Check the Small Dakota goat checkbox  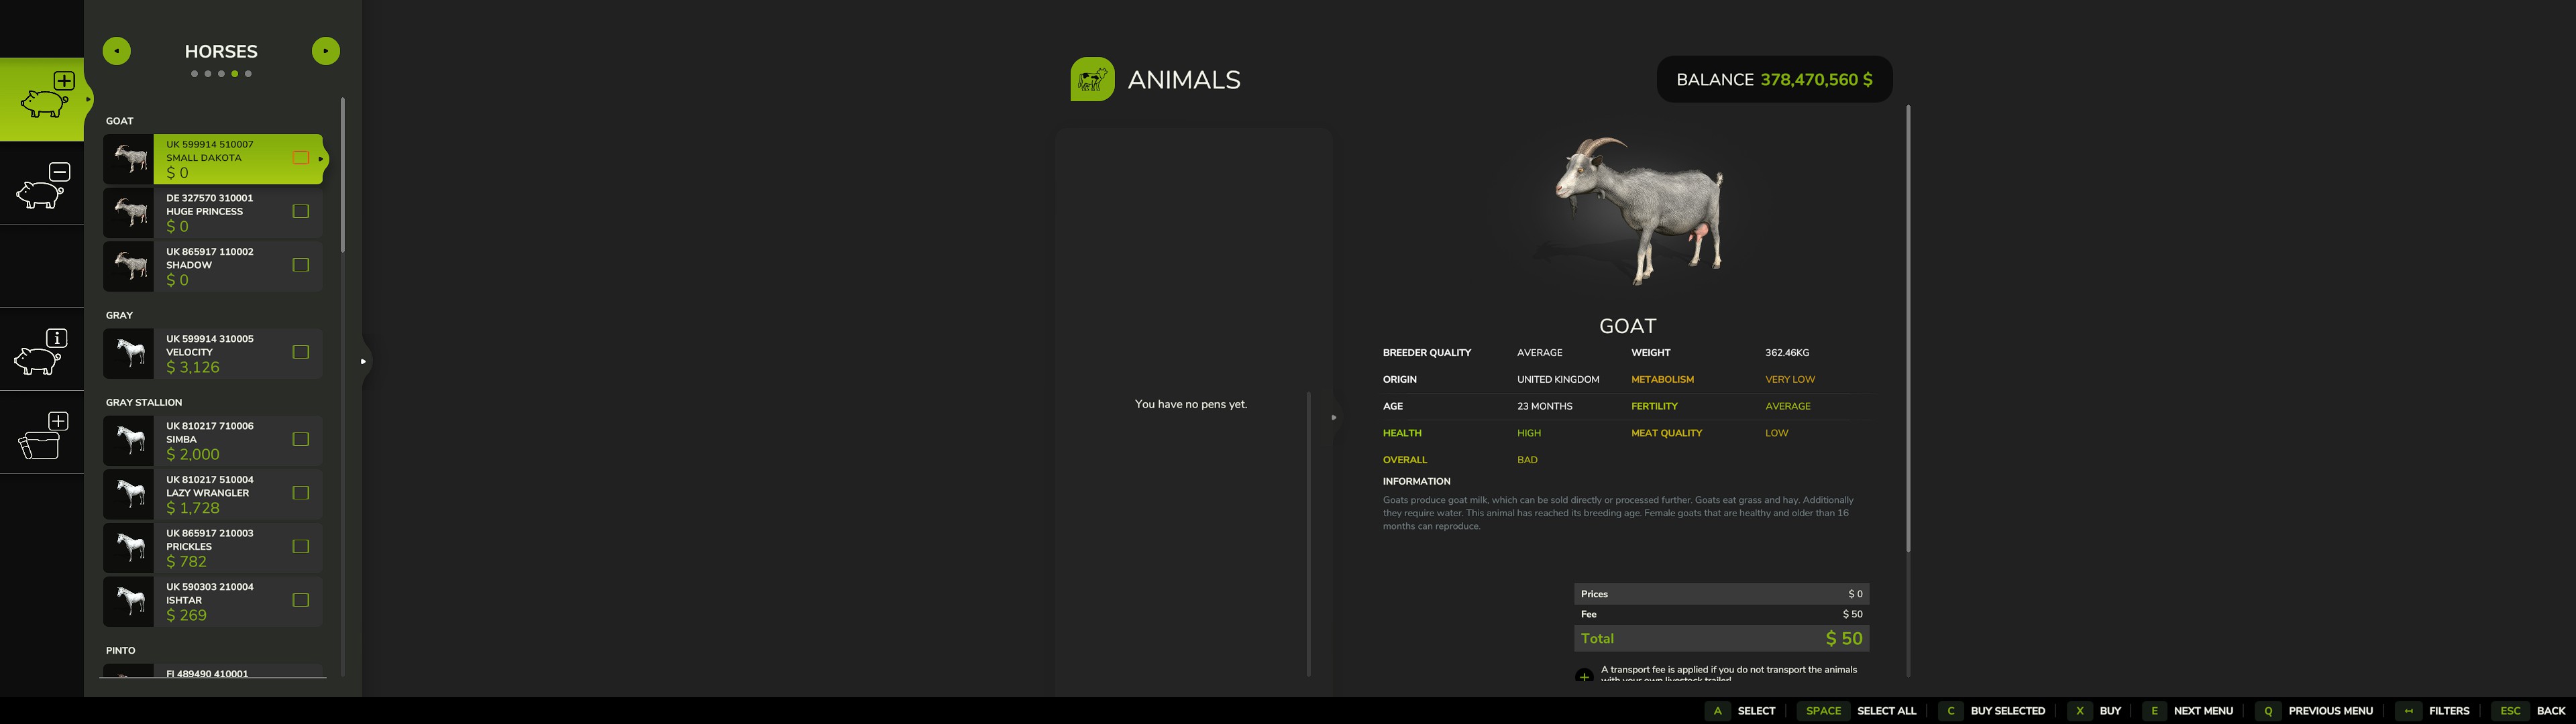300,158
